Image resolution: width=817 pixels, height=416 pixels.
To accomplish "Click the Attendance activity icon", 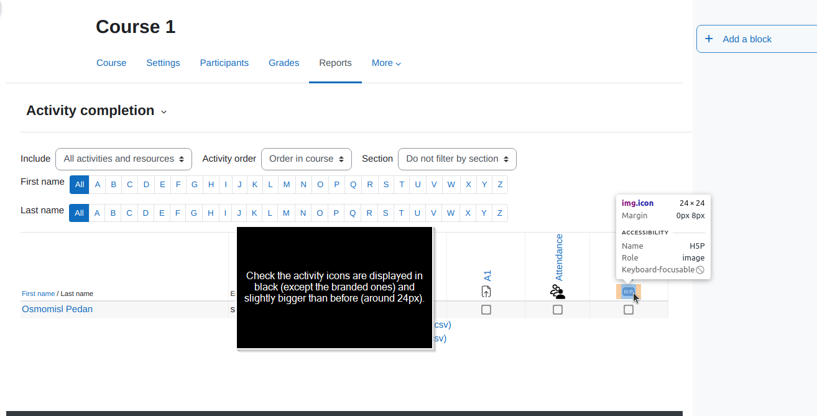I will (558, 292).
